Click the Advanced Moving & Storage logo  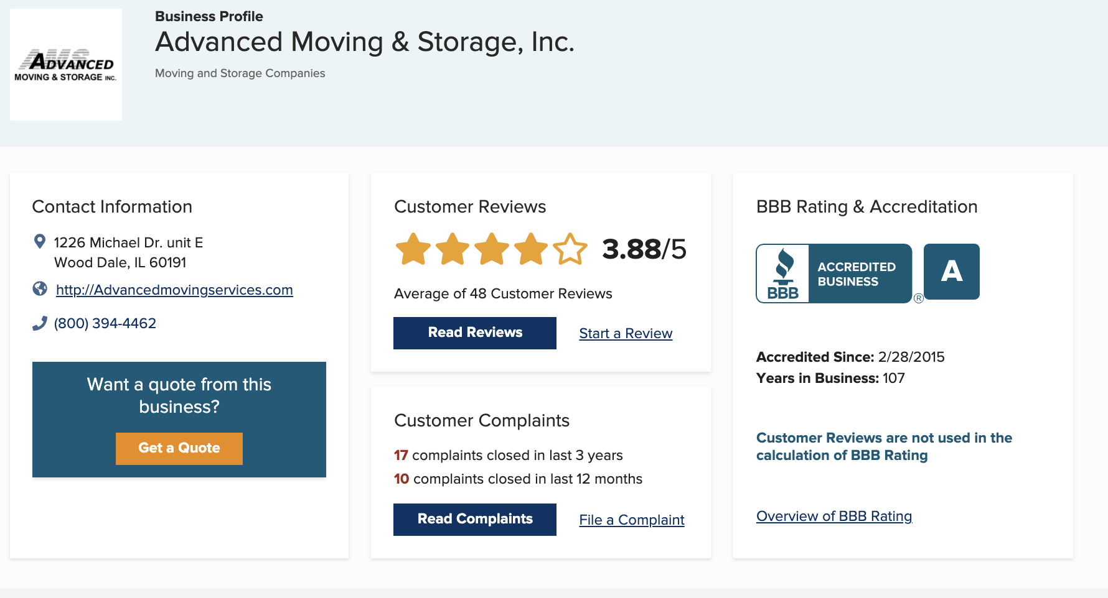[x=66, y=65]
